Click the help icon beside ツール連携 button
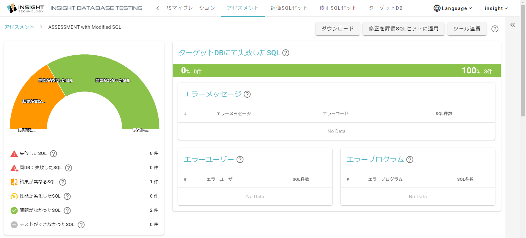526x238 pixels. pyautogui.click(x=495, y=29)
